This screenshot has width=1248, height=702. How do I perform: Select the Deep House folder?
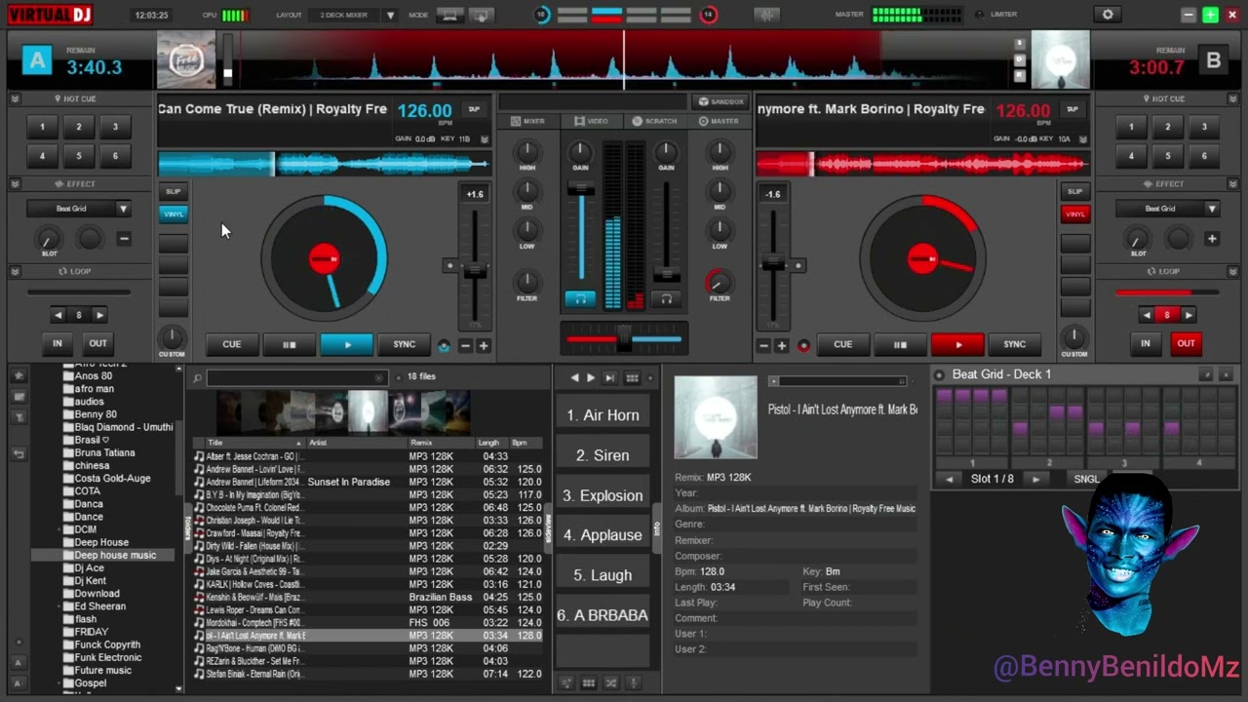[x=101, y=542]
